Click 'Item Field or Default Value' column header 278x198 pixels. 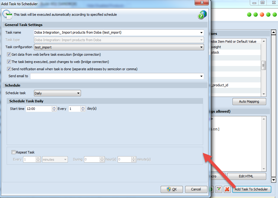click(x=236, y=41)
